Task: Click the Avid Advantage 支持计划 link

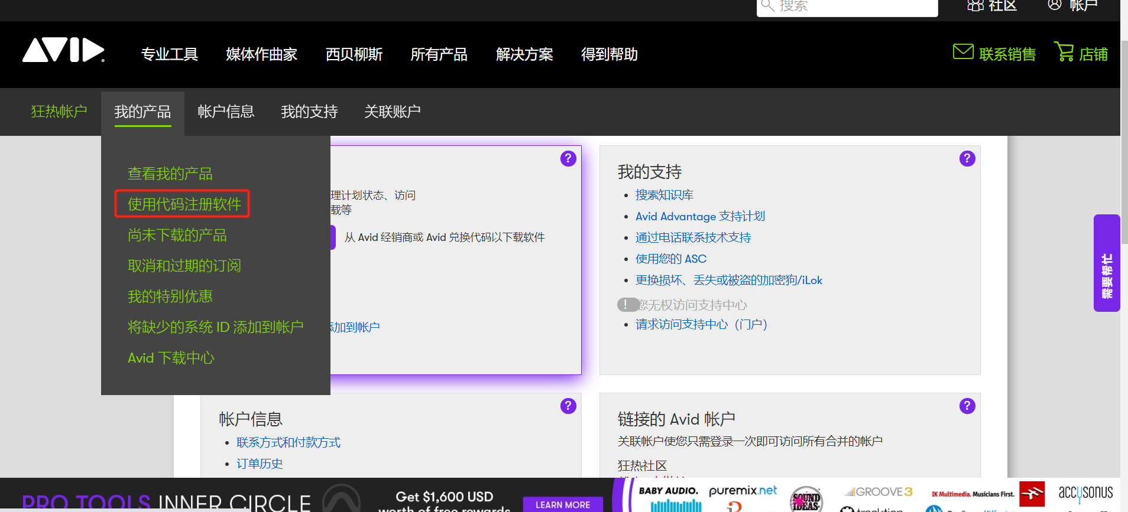Action: pyautogui.click(x=700, y=216)
